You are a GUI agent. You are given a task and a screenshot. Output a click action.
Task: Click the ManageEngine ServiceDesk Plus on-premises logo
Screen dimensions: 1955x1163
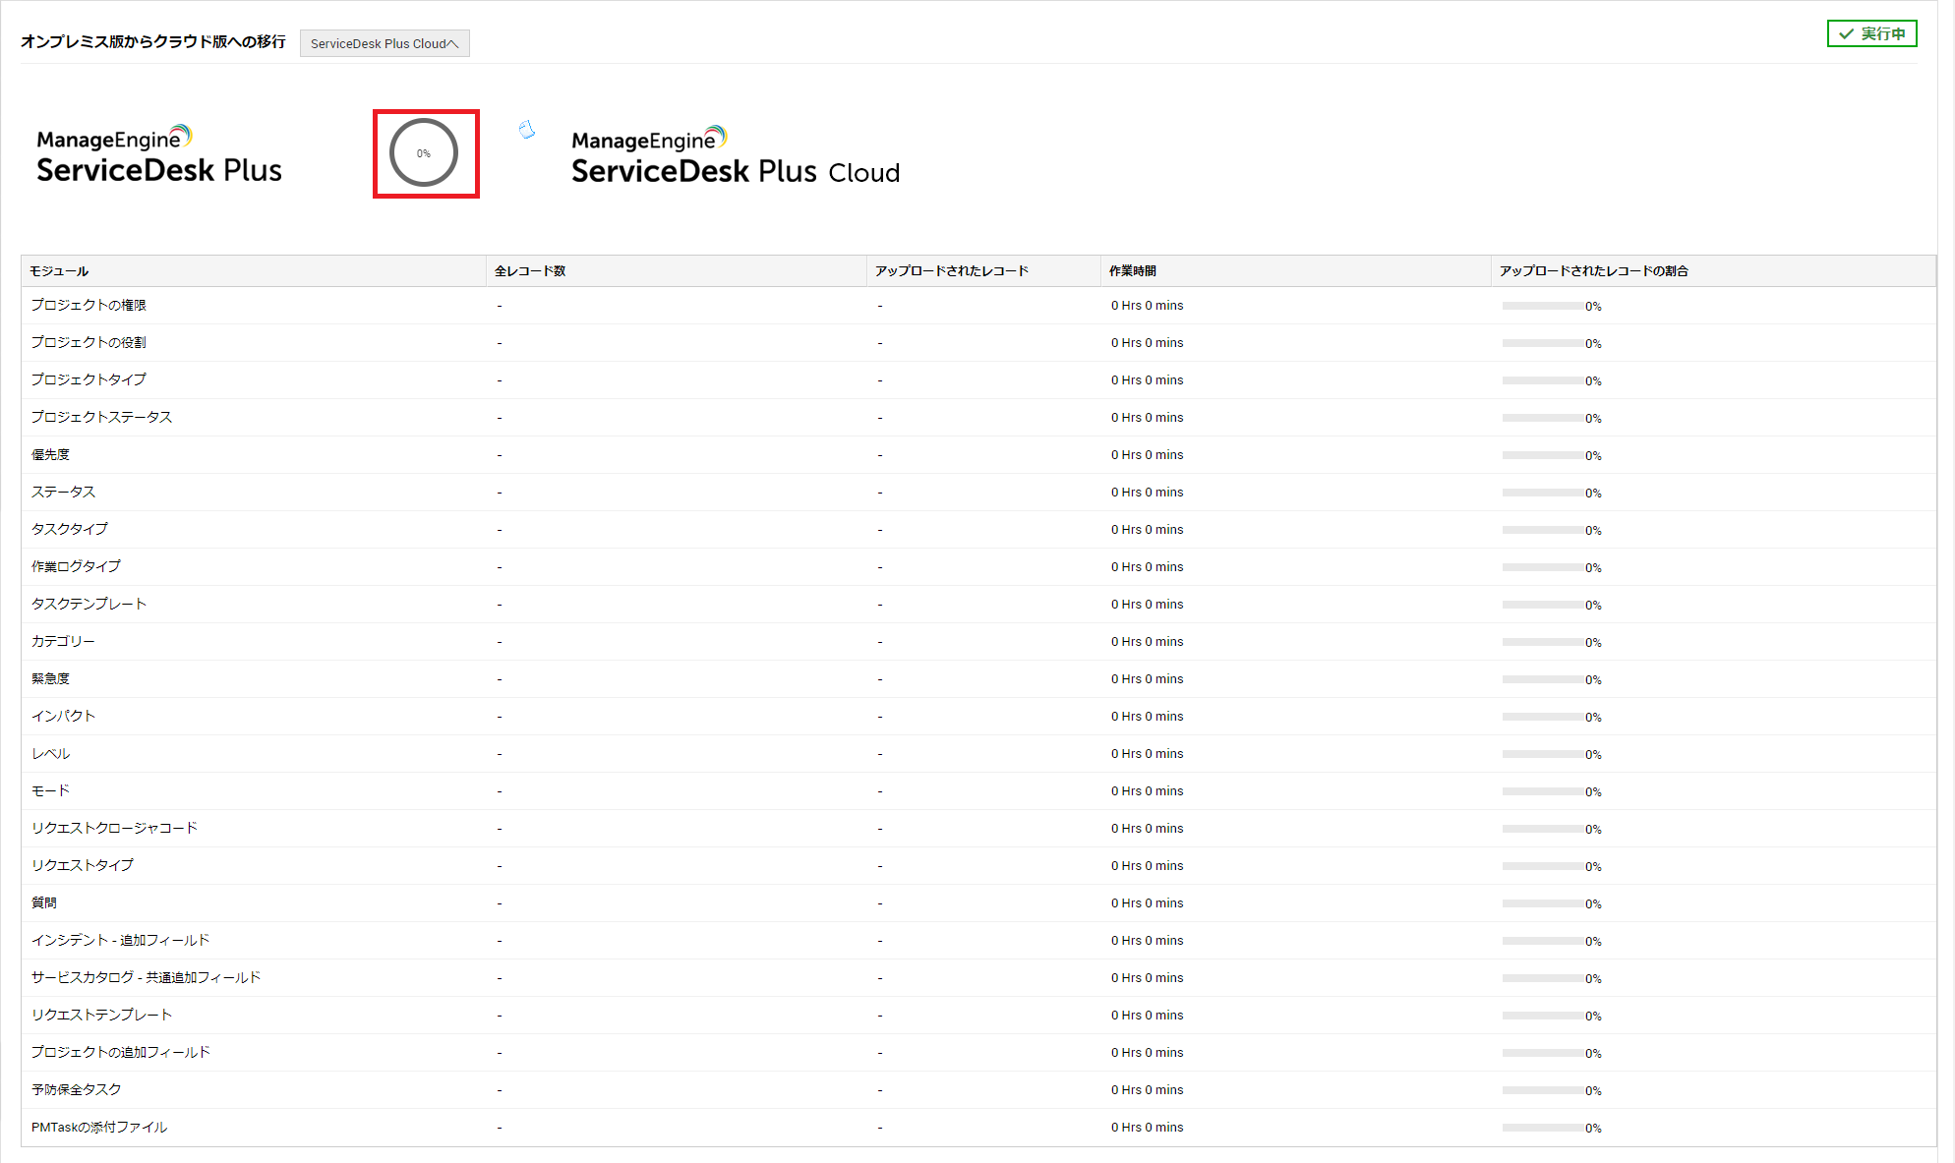159,155
